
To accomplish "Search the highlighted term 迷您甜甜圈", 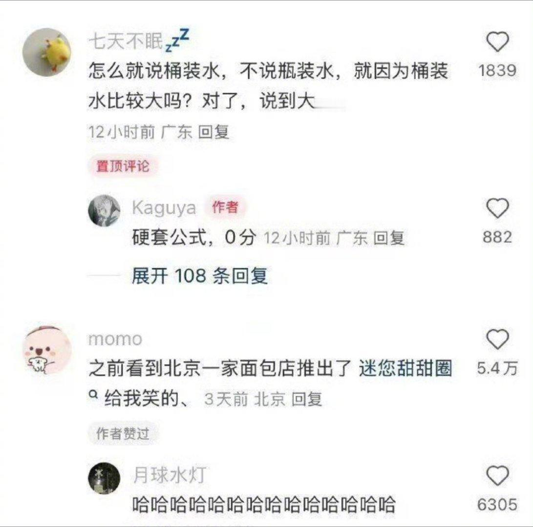I will [405, 369].
